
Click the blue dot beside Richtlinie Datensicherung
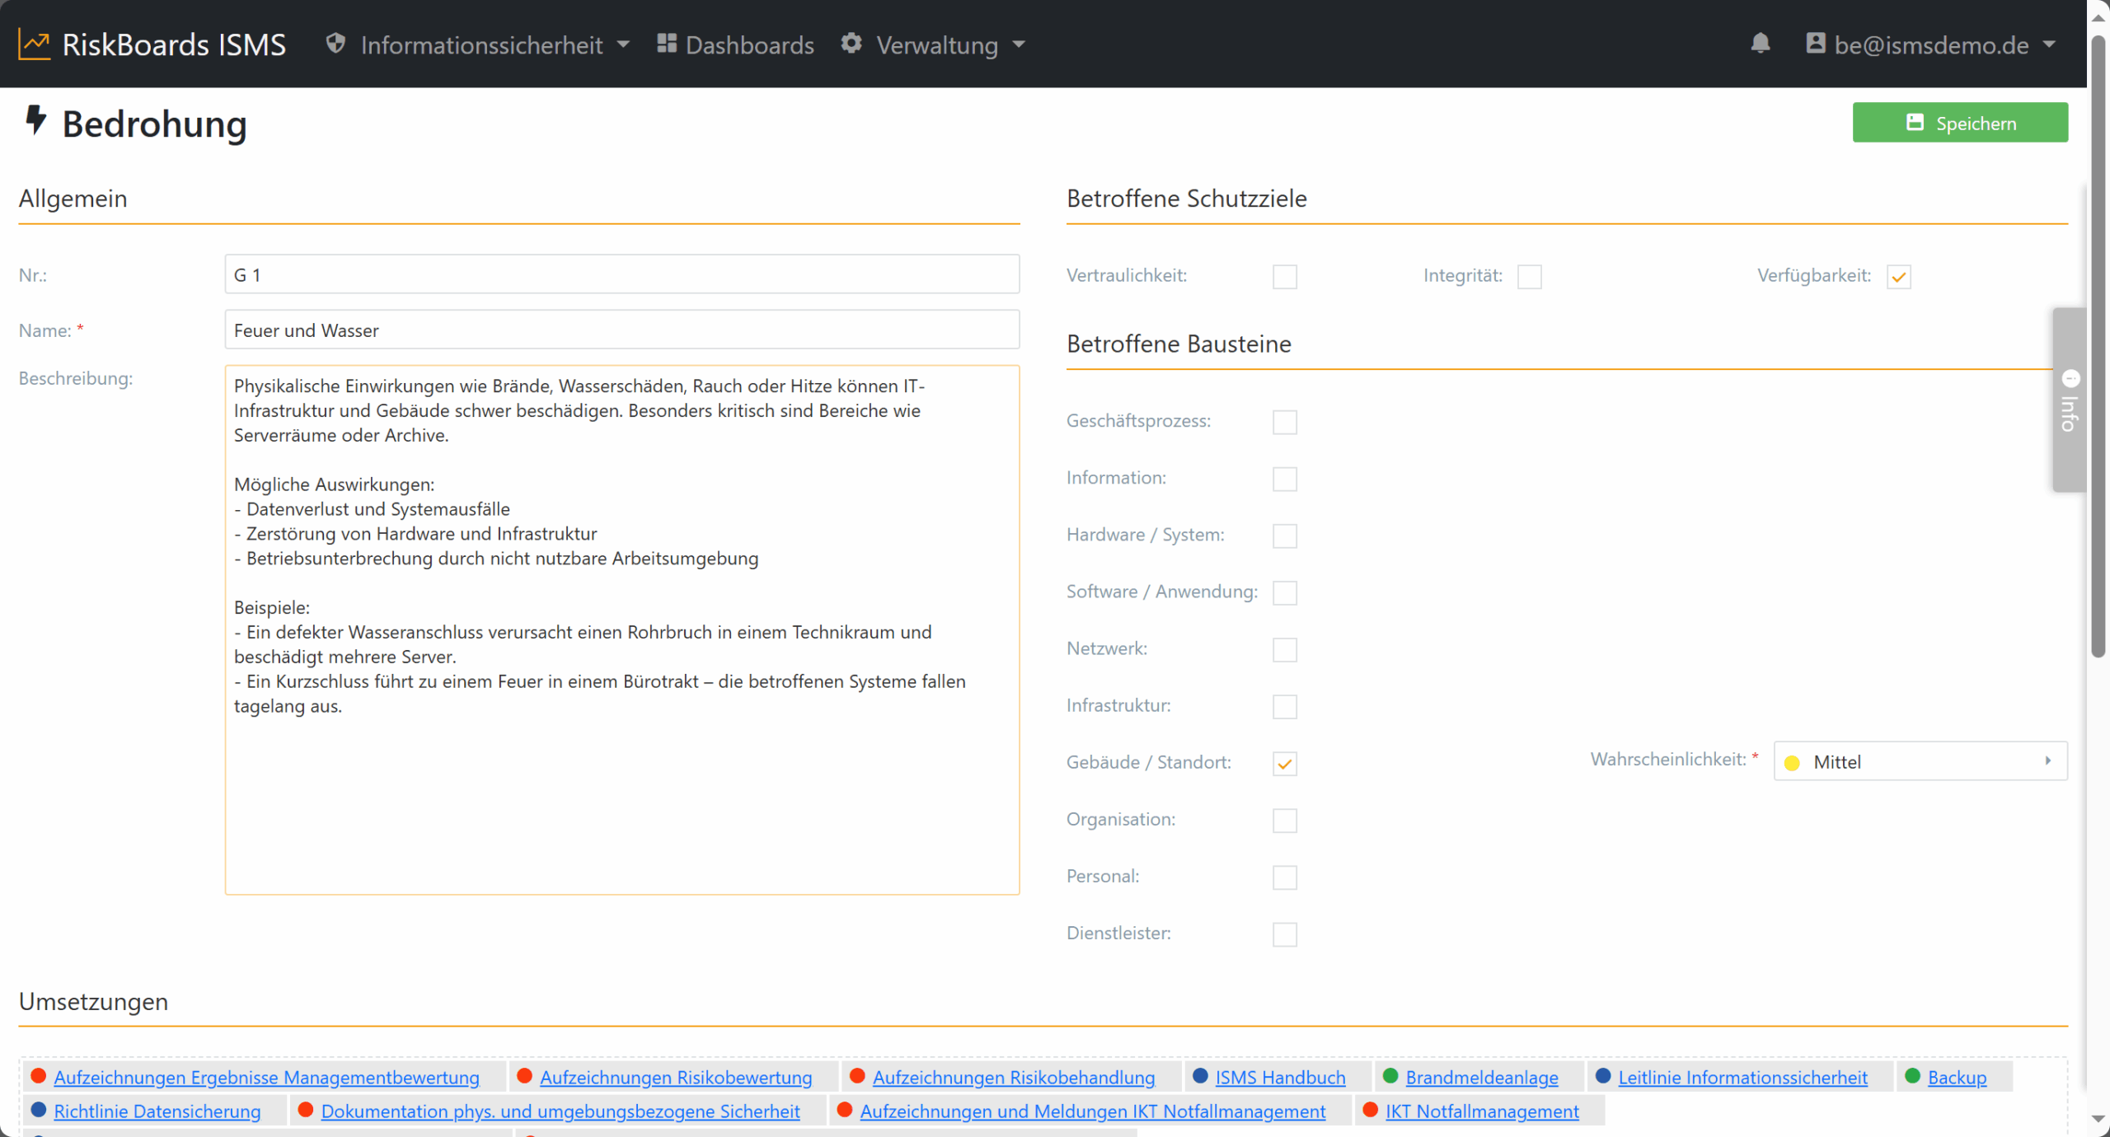point(38,1110)
